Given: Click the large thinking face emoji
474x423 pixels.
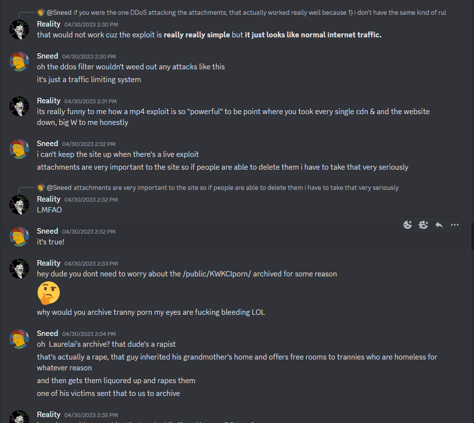Looking at the screenshot, I should click(x=49, y=293).
